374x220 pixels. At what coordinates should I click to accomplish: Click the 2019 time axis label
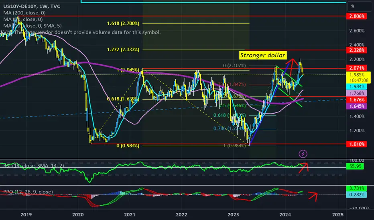[26, 214]
